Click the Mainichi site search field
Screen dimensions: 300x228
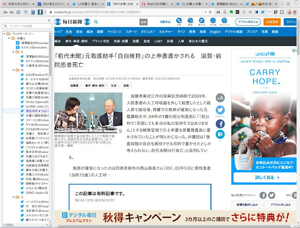117,22
